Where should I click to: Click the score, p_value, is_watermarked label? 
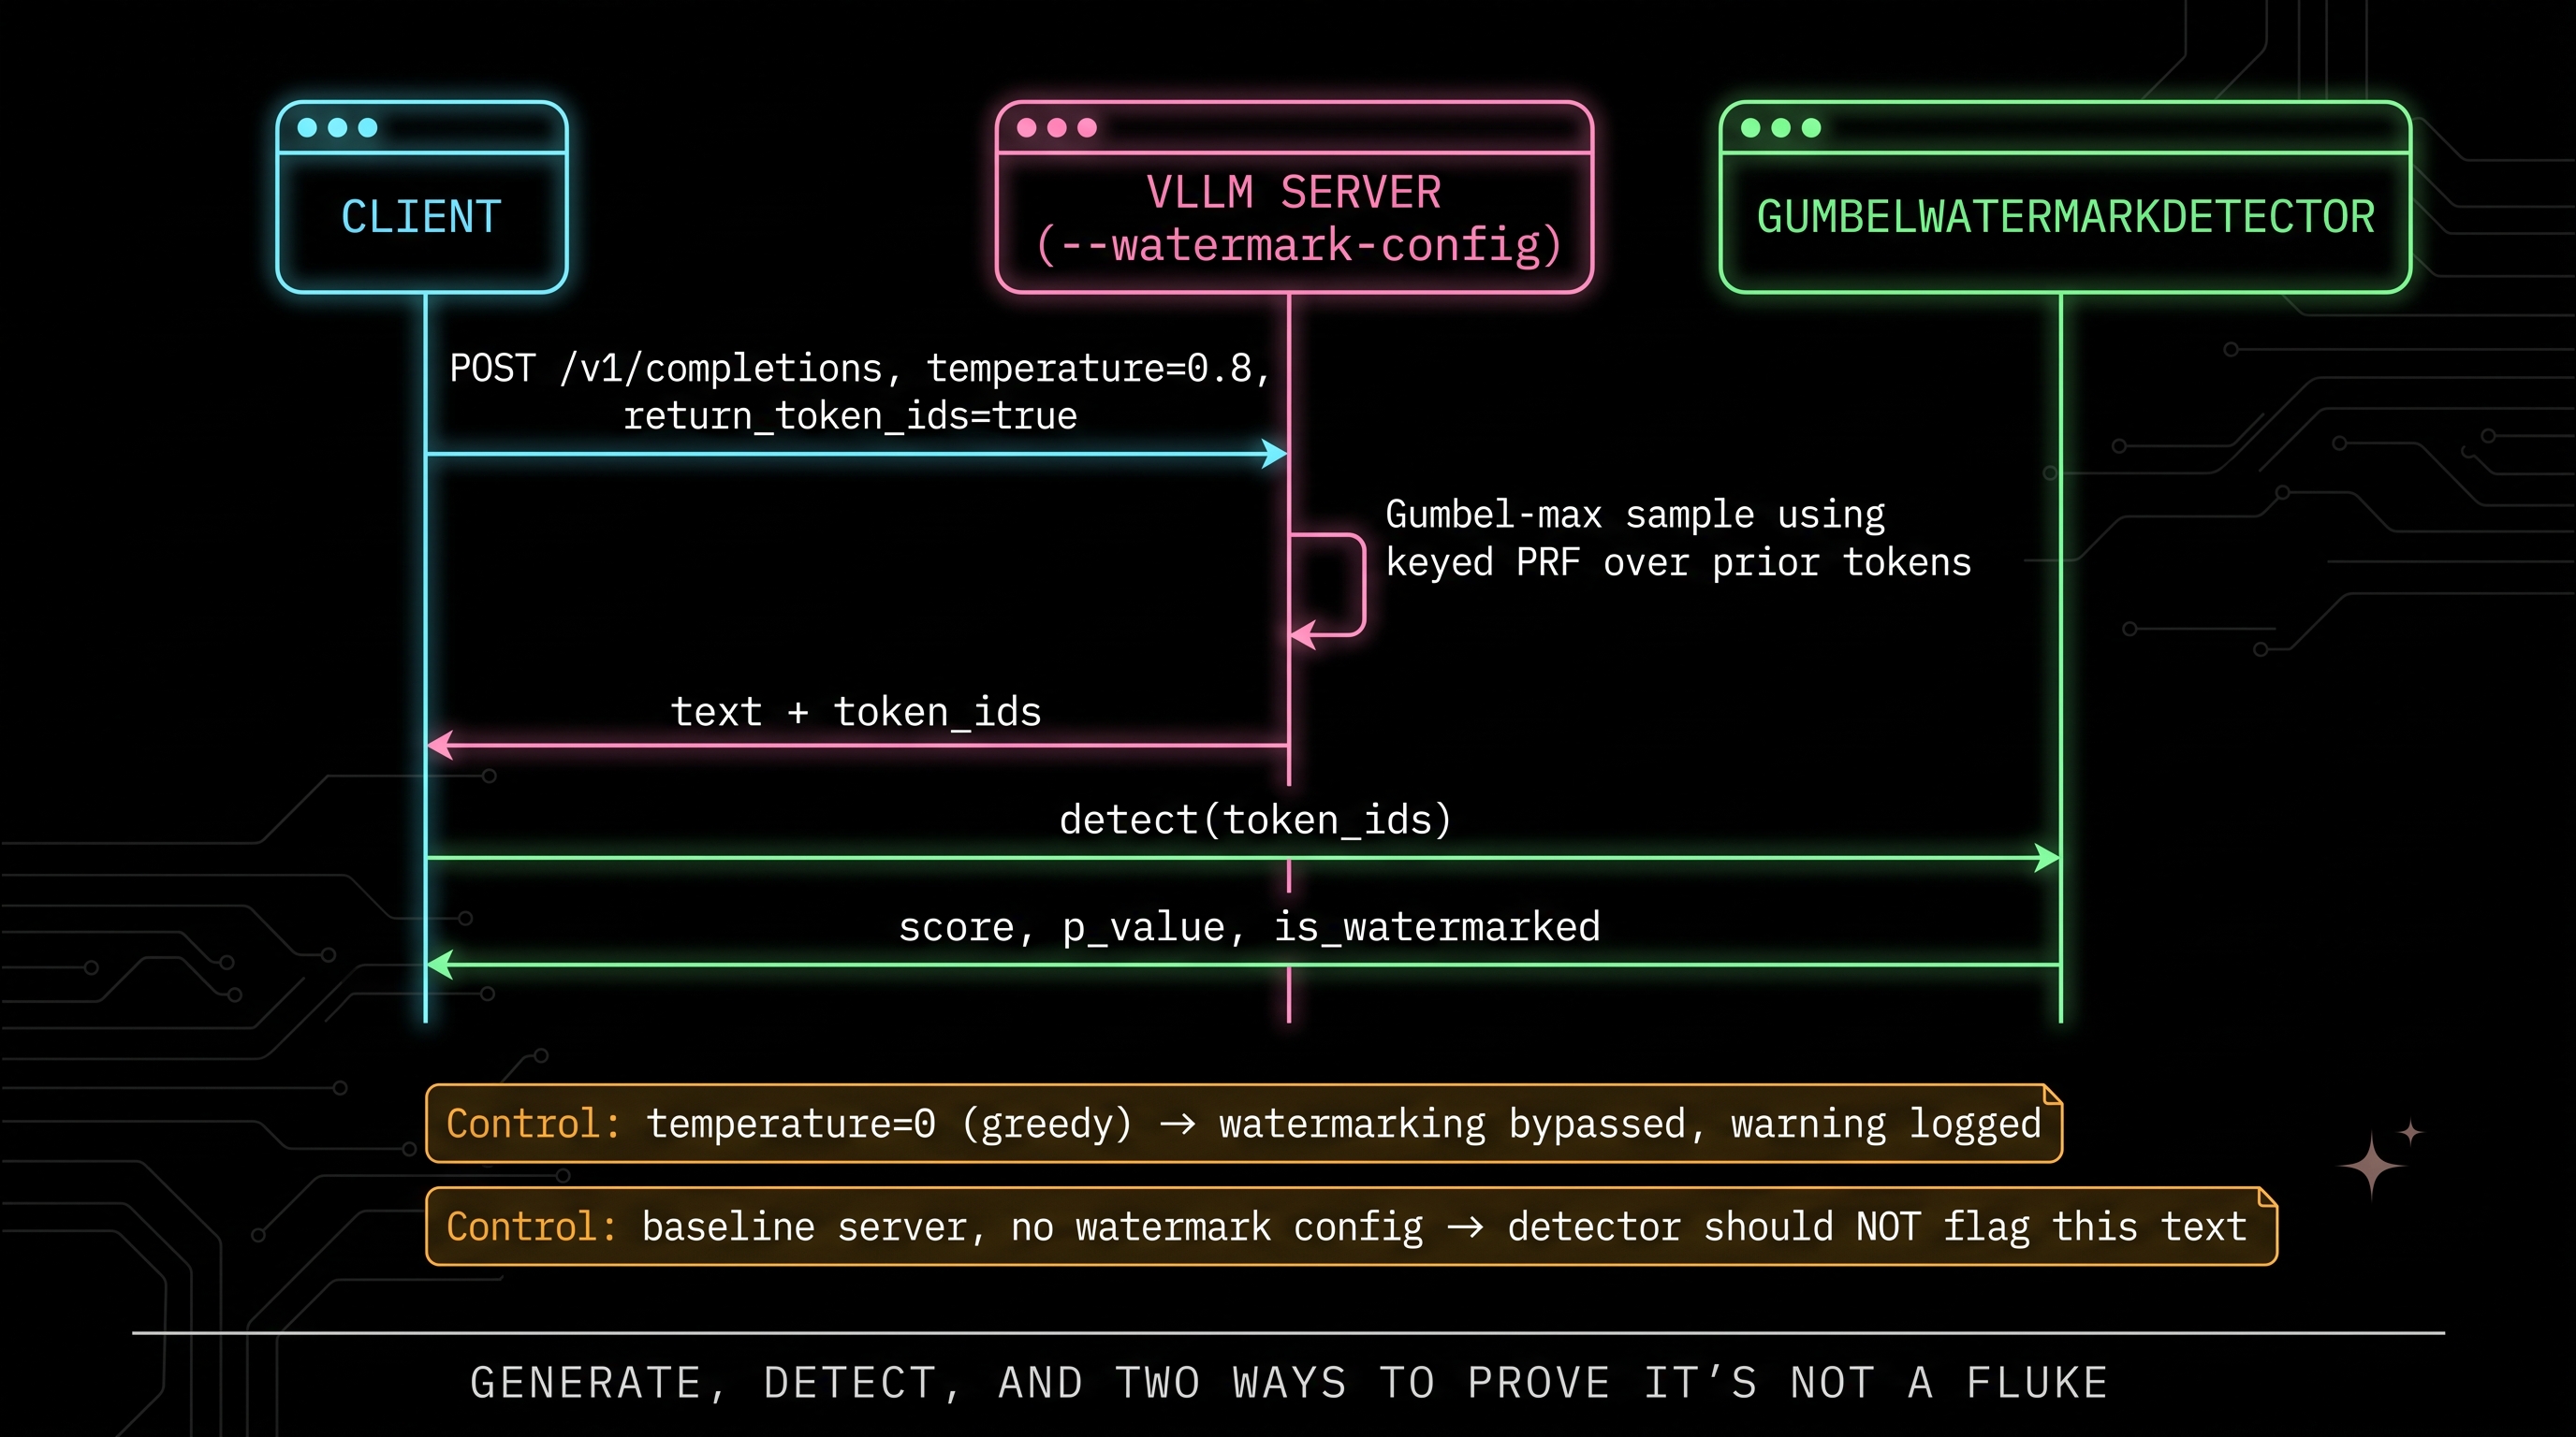1249,927
